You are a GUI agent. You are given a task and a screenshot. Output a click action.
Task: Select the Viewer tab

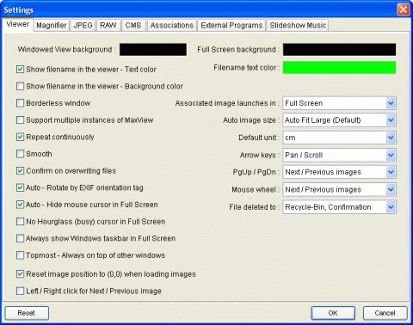pyautogui.click(x=18, y=24)
